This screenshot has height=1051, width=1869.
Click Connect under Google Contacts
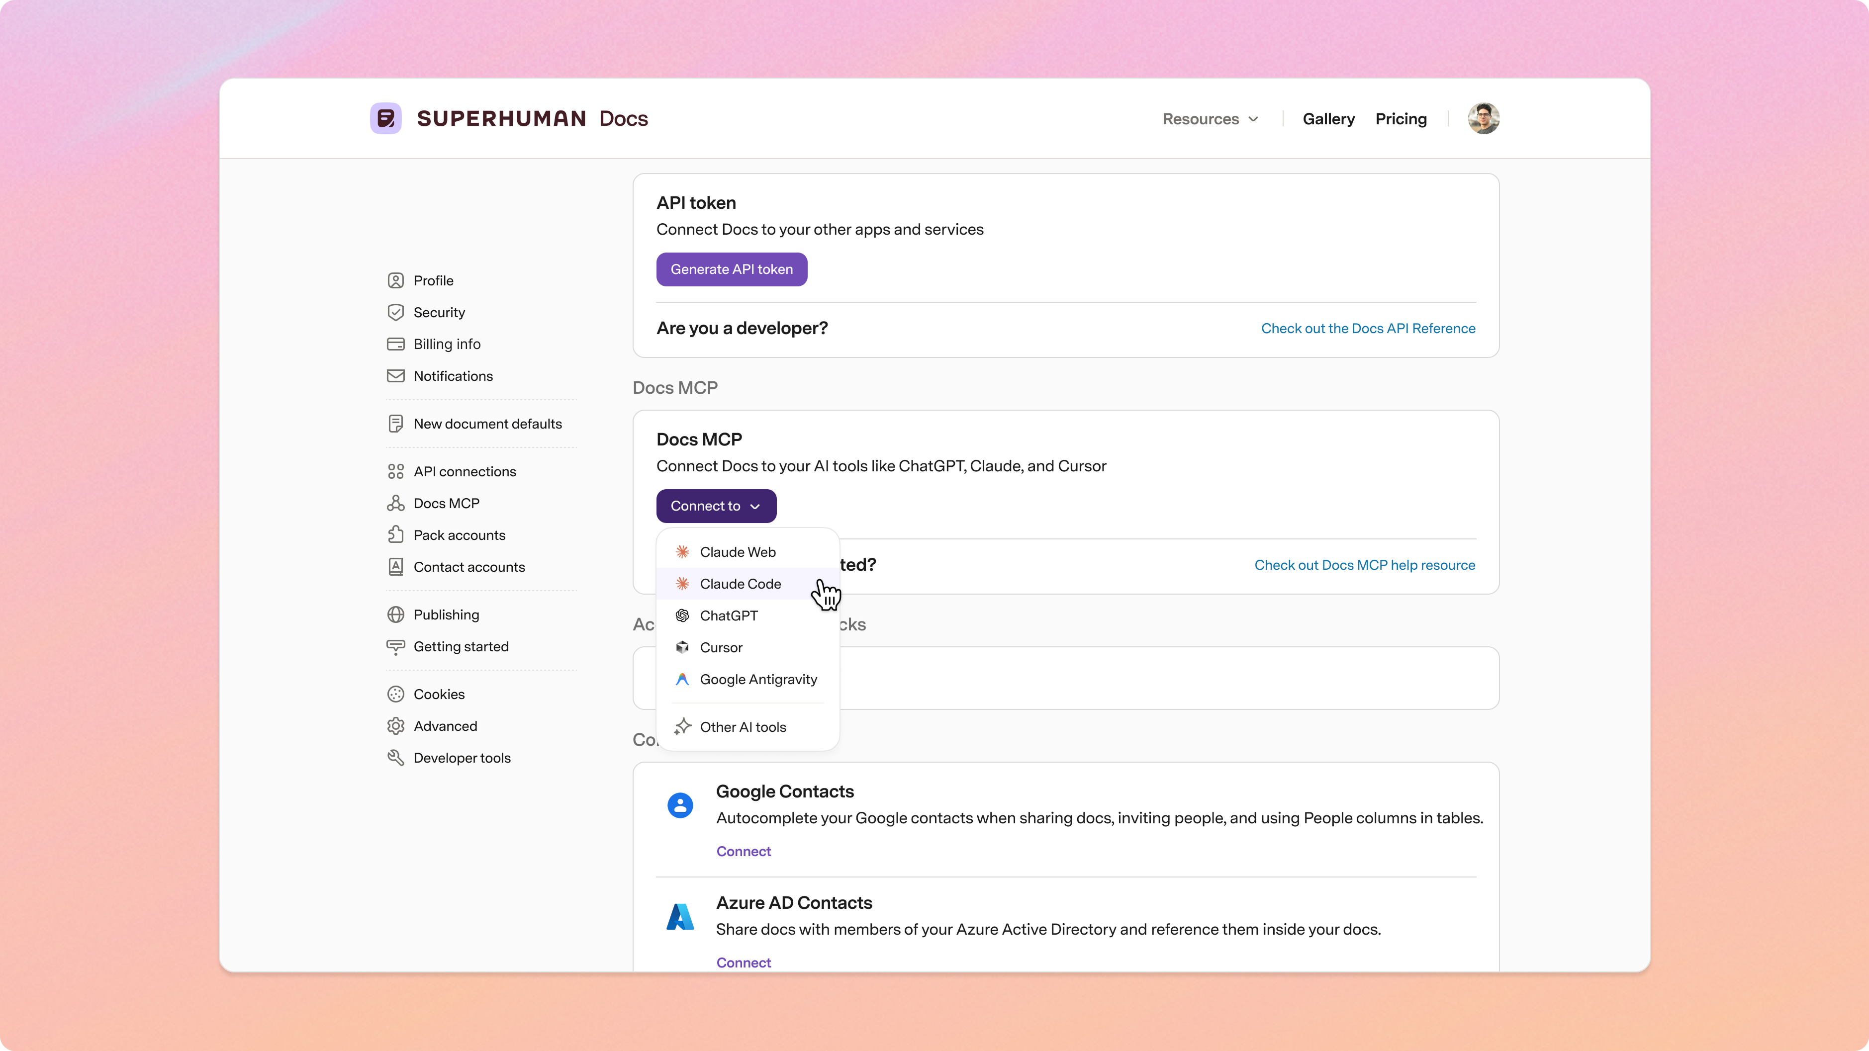click(744, 852)
